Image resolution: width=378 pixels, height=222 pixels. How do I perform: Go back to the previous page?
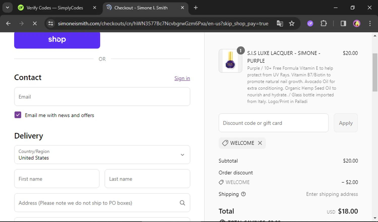pos(8,23)
